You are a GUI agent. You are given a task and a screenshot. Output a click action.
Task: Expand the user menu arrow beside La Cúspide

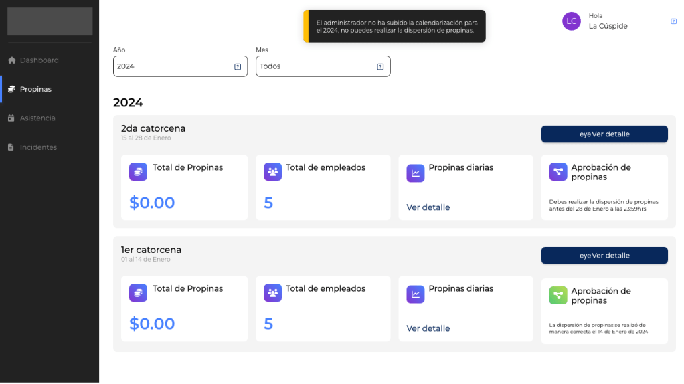click(x=673, y=21)
